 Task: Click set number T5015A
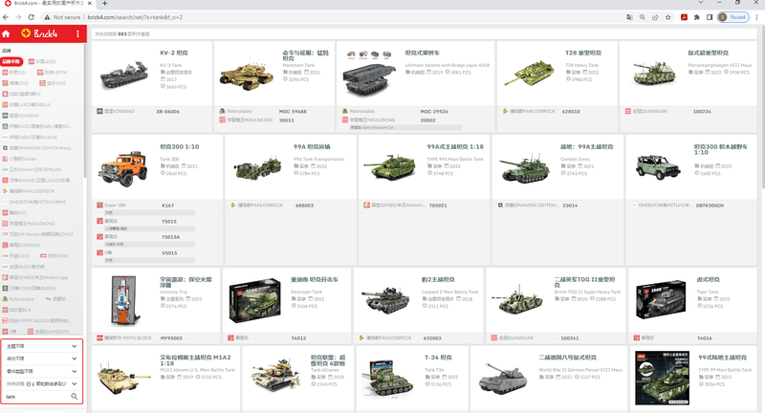tap(171, 237)
